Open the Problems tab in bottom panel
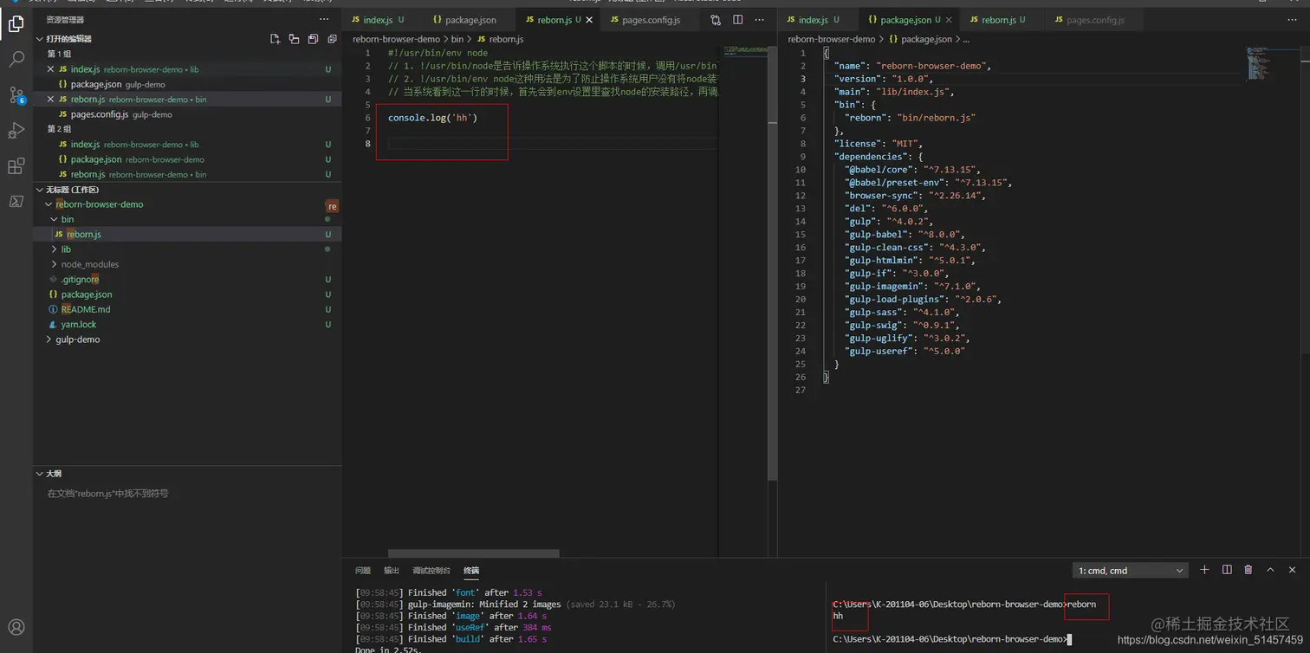This screenshot has width=1310, height=653. click(363, 571)
